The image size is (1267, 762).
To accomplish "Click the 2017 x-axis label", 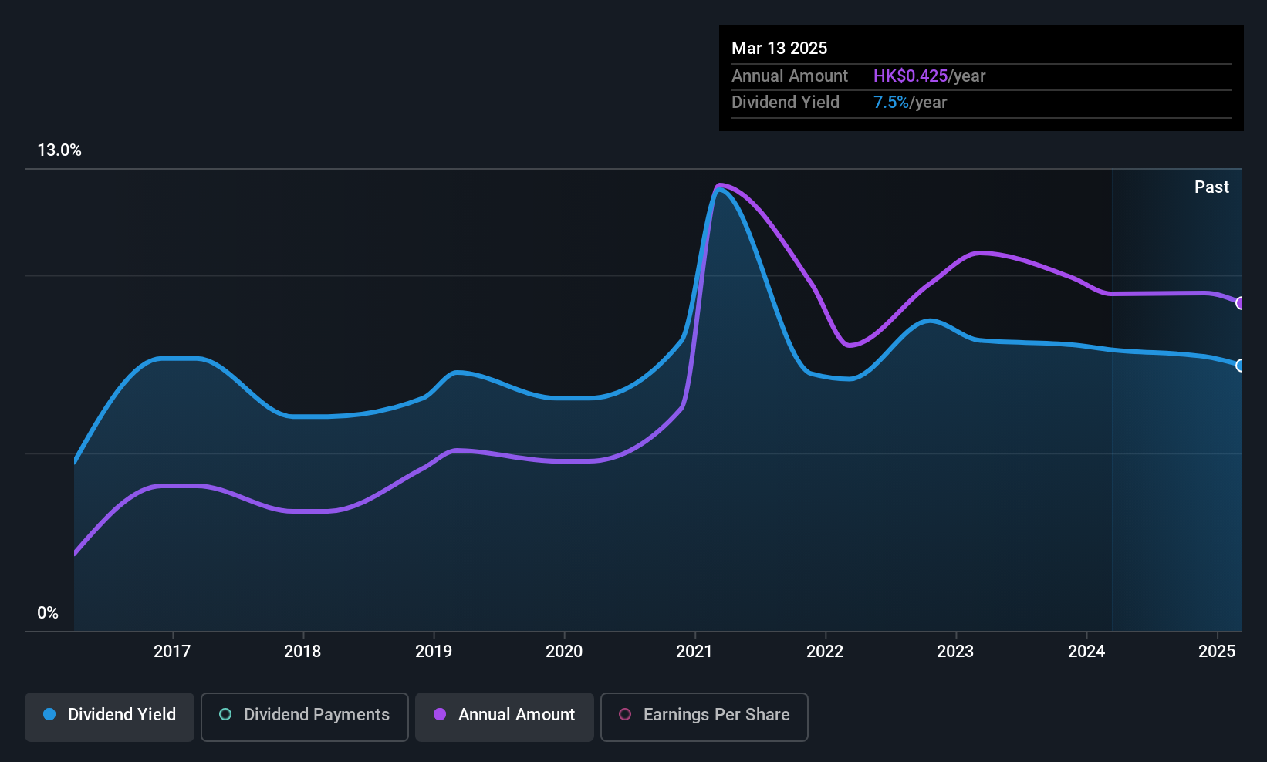I will click(172, 652).
